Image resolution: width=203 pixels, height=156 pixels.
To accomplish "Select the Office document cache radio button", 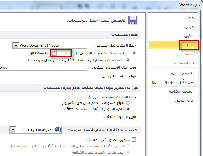I will (x=128, y=109).
